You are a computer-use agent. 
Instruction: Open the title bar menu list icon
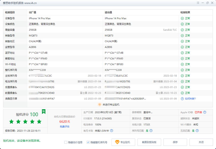pos(198,3)
